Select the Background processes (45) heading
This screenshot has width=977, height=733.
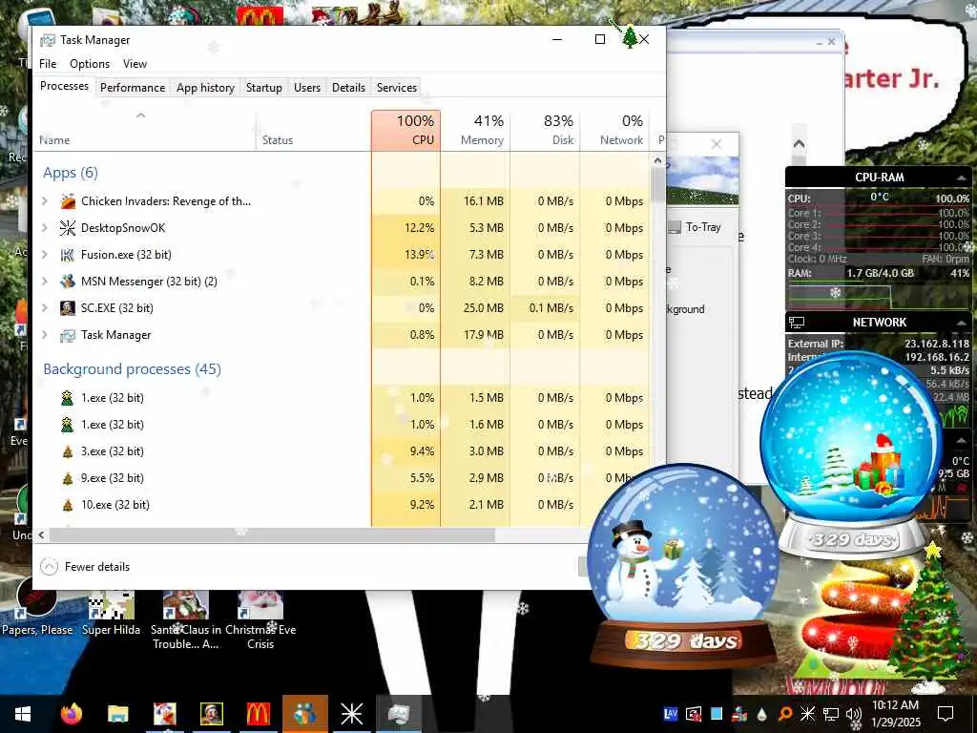(132, 369)
